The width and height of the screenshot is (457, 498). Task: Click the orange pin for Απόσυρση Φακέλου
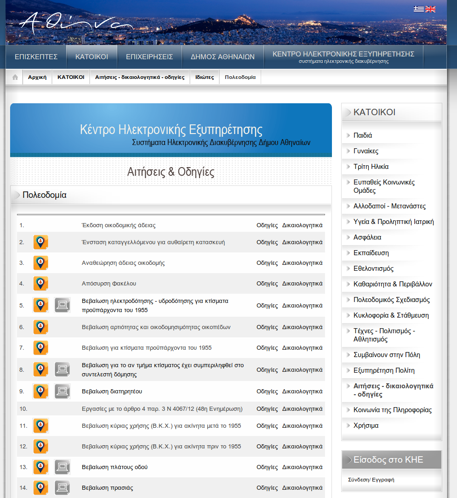pyautogui.click(x=41, y=284)
